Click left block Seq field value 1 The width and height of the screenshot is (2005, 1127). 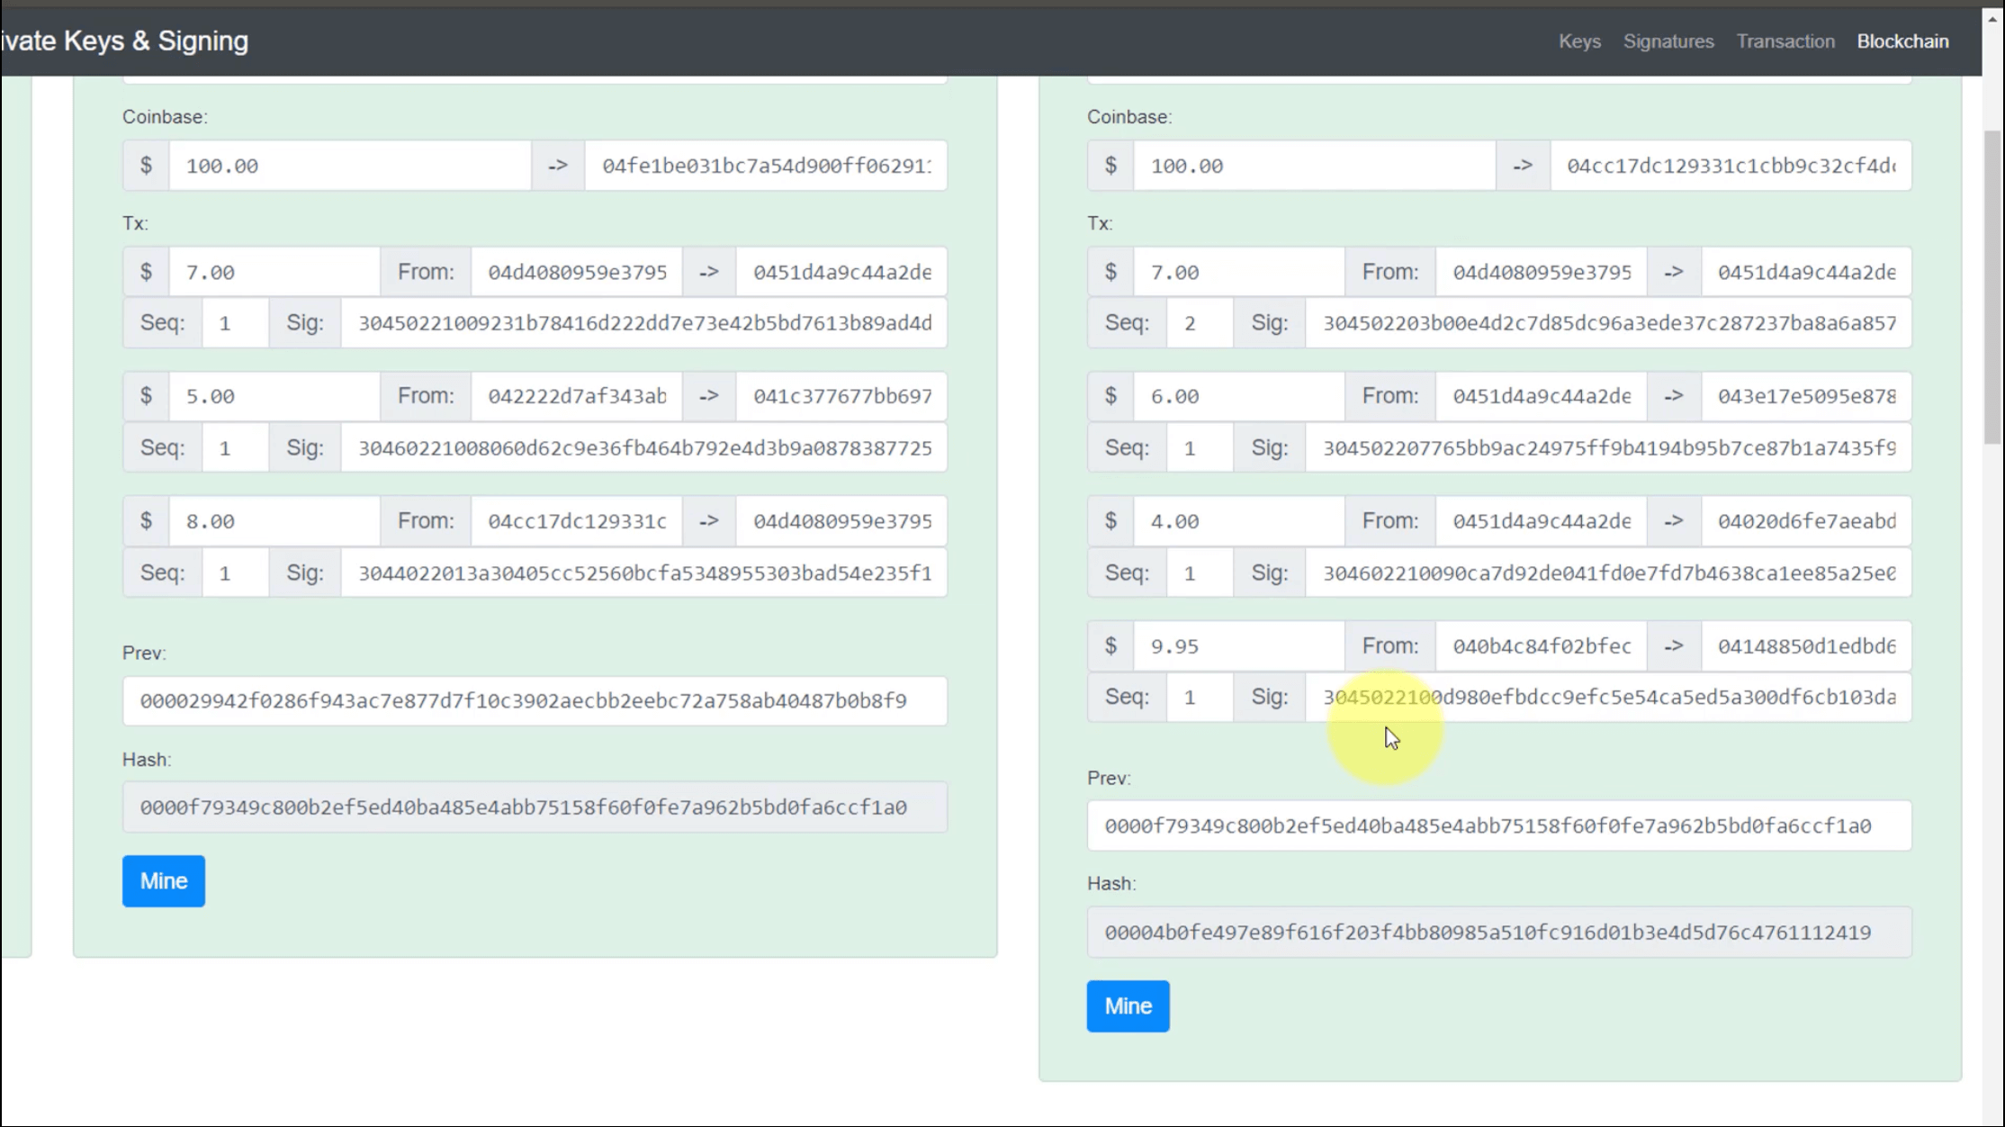(x=224, y=322)
